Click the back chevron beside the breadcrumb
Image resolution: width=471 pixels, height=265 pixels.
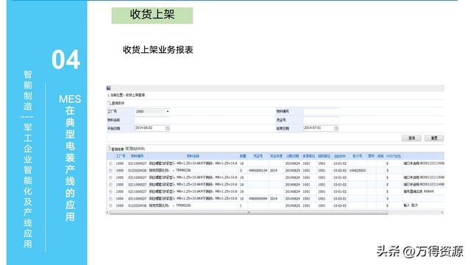(x=108, y=95)
